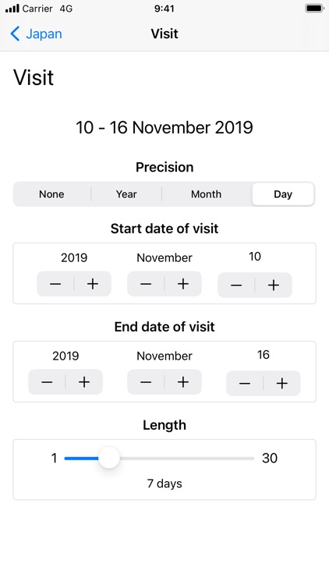Viewport: 329px width, 585px height.
Task: Increase the start date year
Action: (93, 284)
